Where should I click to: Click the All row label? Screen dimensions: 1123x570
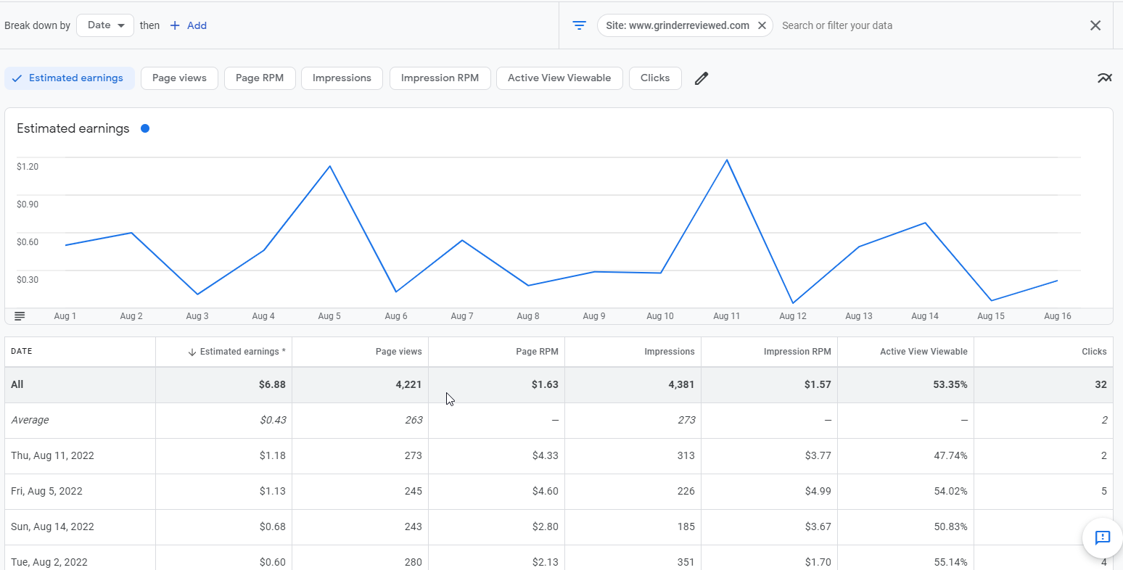point(17,384)
